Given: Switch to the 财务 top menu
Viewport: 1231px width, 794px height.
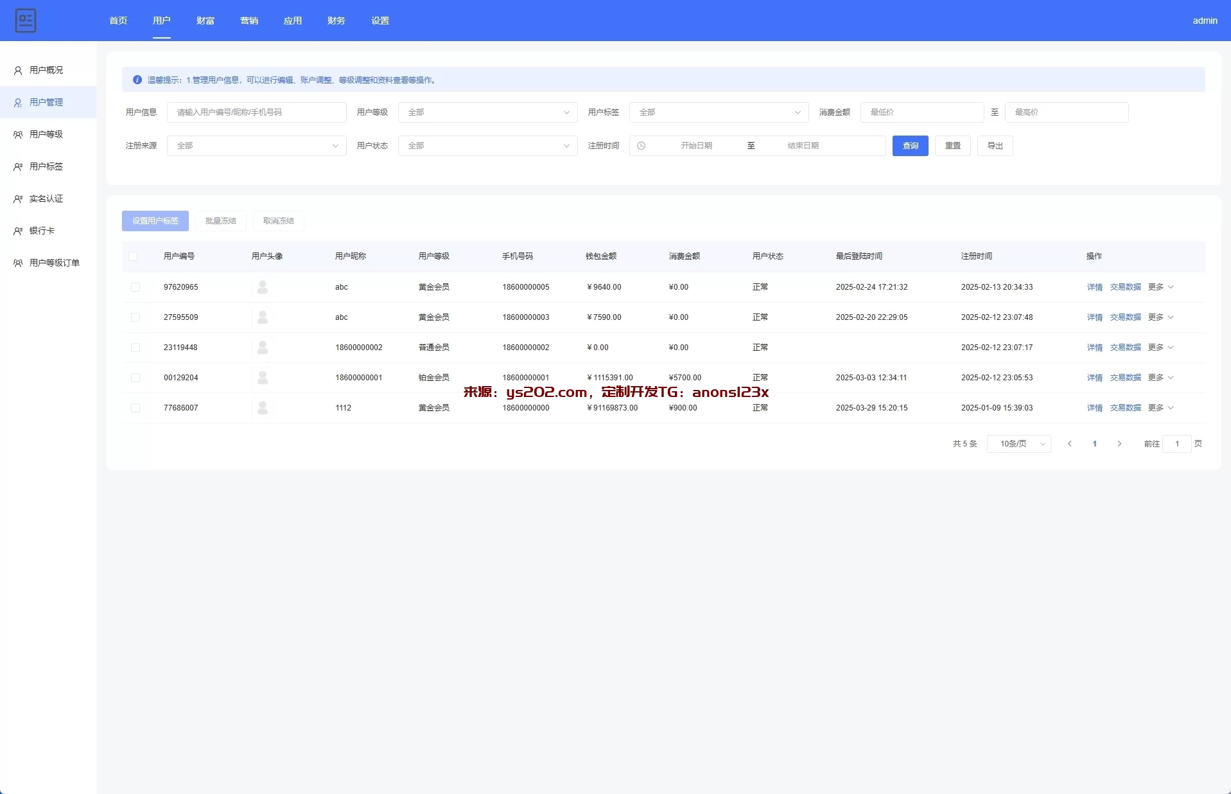Looking at the screenshot, I should click(x=336, y=21).
